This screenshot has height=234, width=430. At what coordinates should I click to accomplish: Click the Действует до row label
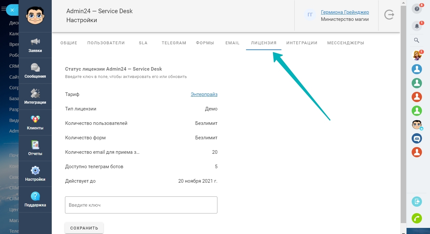pyautogui.click(x=80, y=181)
